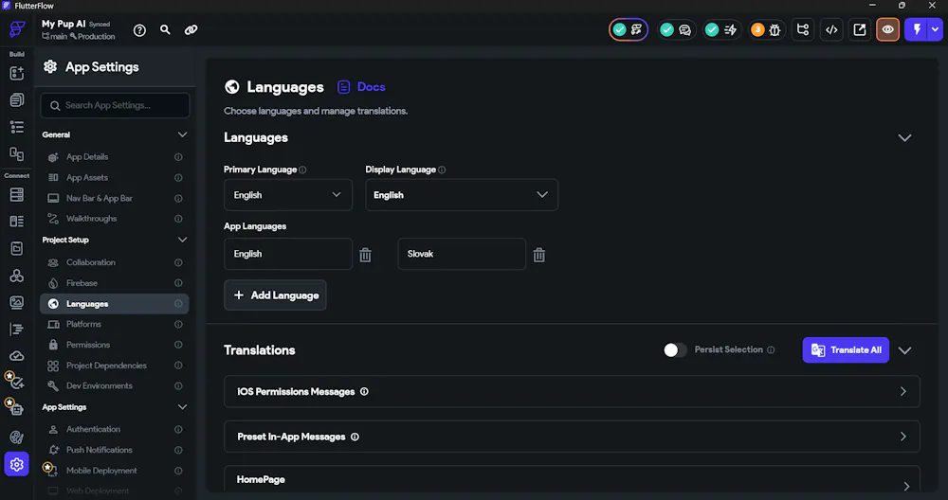The width and height of the screenshot is (948, 500).
Task: Click the open-in-new-window export icon
Action: point(860,29)
